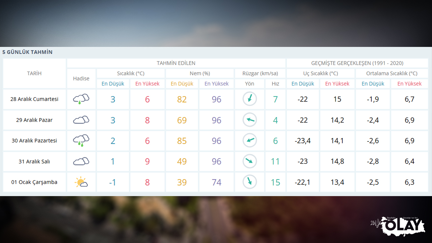Screen dimensions: 432x243
Task: Click the cloudy icon for 29 Aralık Pazar
Action: coord(81,120)
